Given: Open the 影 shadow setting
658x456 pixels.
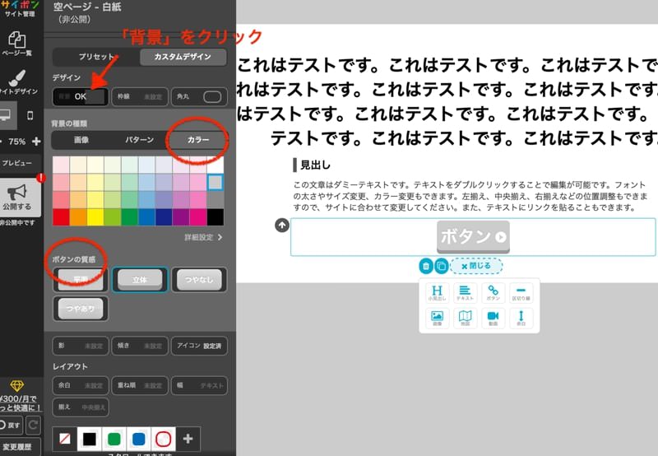Looking at the screenshot, I should click(81, 346).
